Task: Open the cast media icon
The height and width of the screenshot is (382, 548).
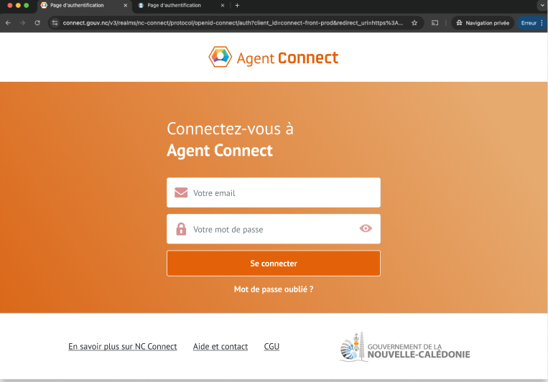Action: [x=435, y=23]
